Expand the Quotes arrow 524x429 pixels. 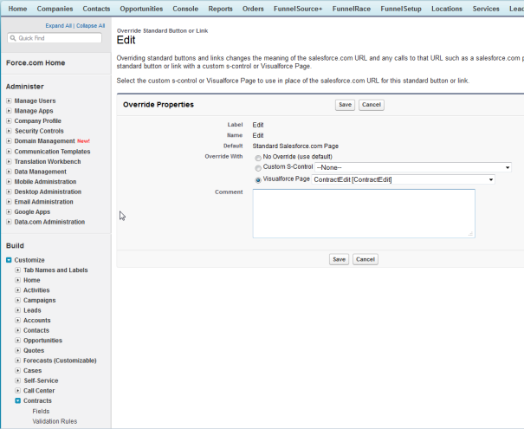[18, 350]
